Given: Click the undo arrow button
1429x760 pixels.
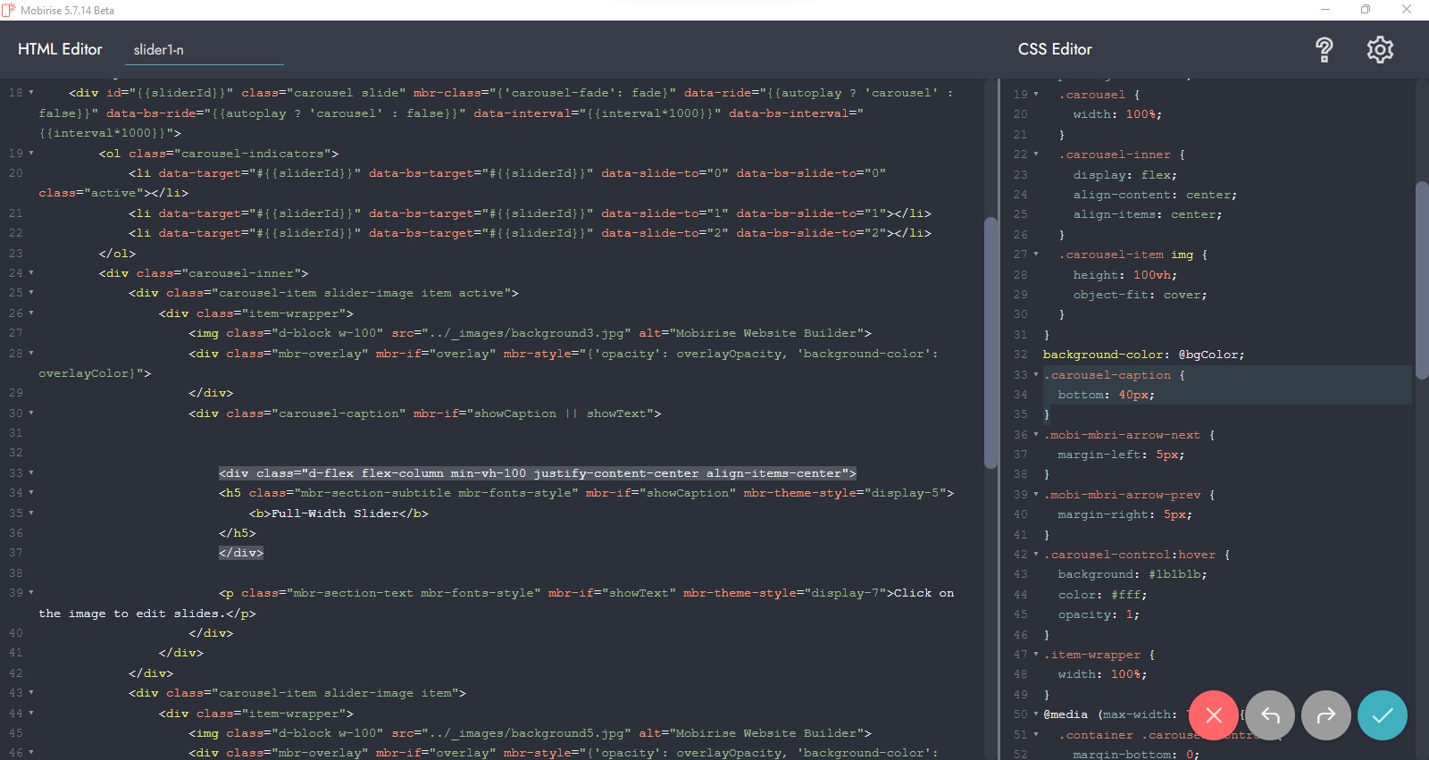Looking at the screenshot, I should tap(1270, 715).
